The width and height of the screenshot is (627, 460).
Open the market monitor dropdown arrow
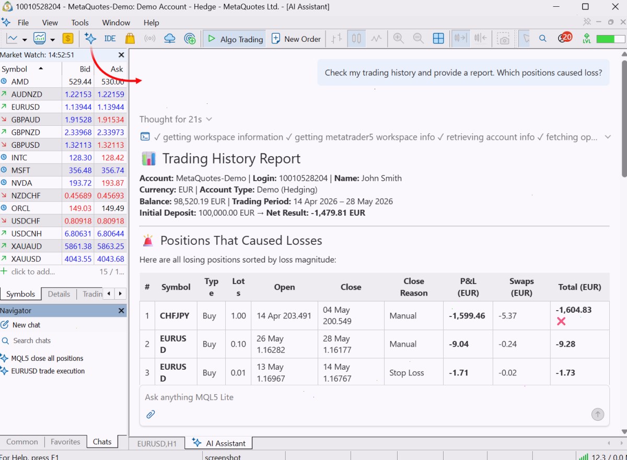pos(52,39)
